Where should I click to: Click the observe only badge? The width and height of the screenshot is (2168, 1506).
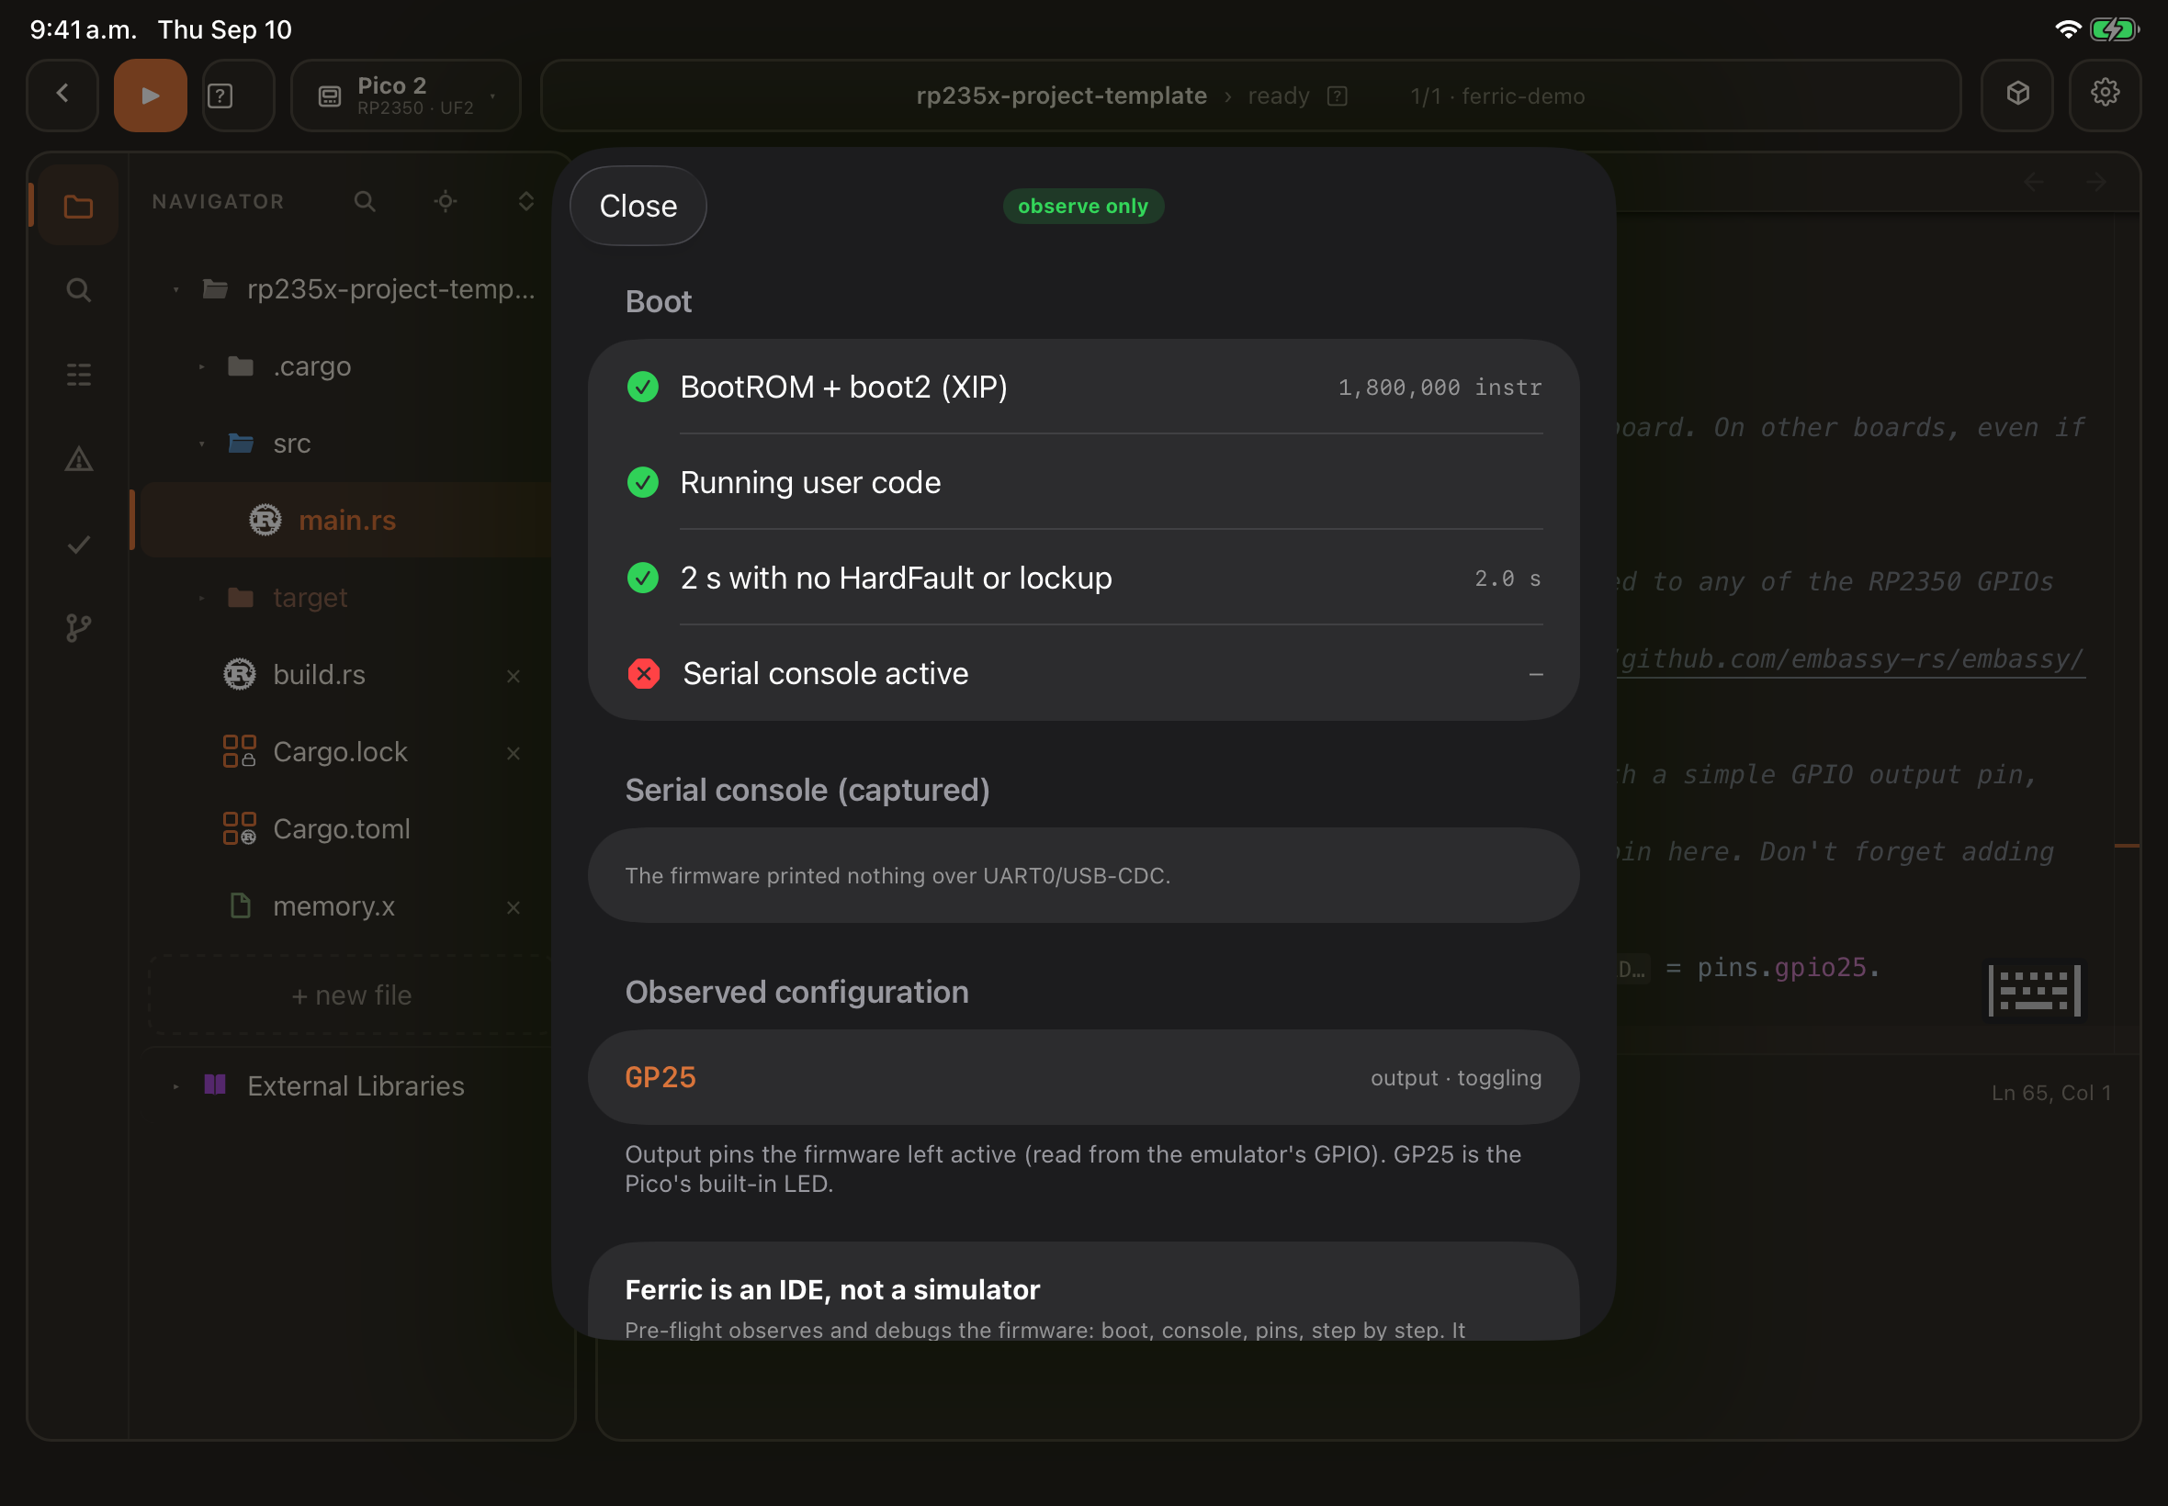(1082, 206)
